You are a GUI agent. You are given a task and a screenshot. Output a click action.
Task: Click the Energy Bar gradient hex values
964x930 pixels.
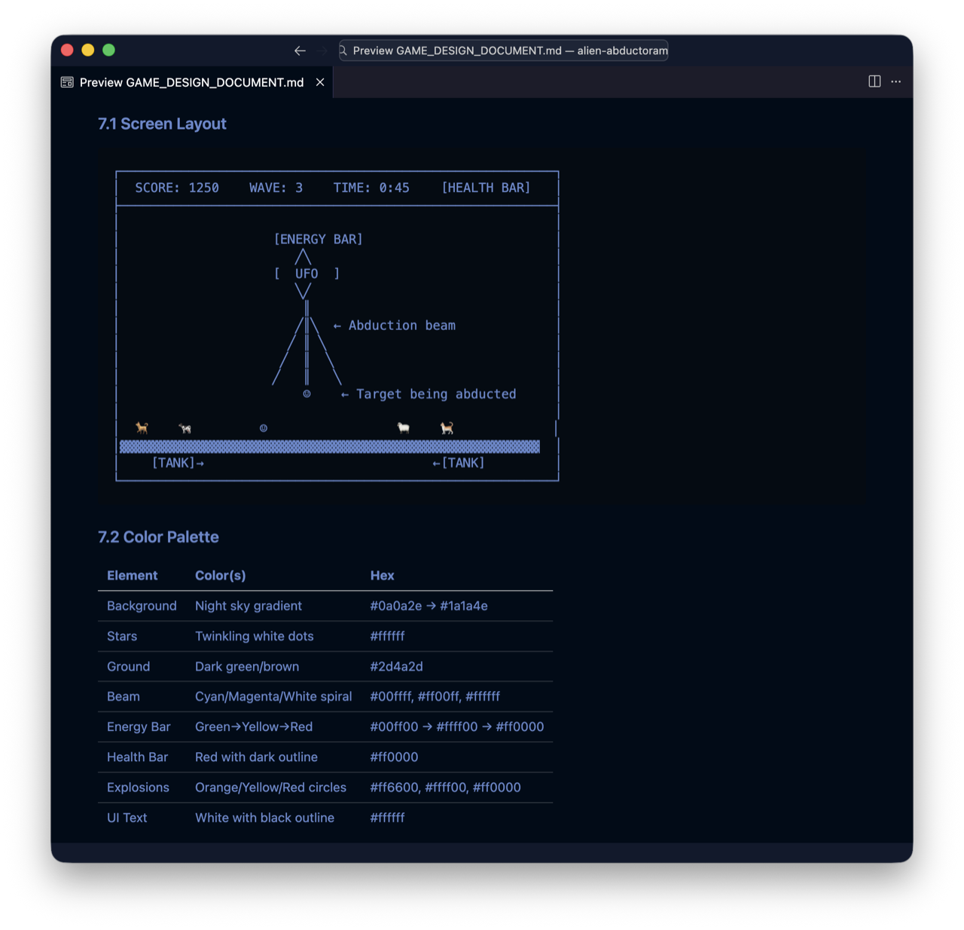(x=456, y=727)
